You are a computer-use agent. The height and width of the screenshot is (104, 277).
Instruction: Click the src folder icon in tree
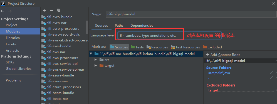(x=101, y=60)
